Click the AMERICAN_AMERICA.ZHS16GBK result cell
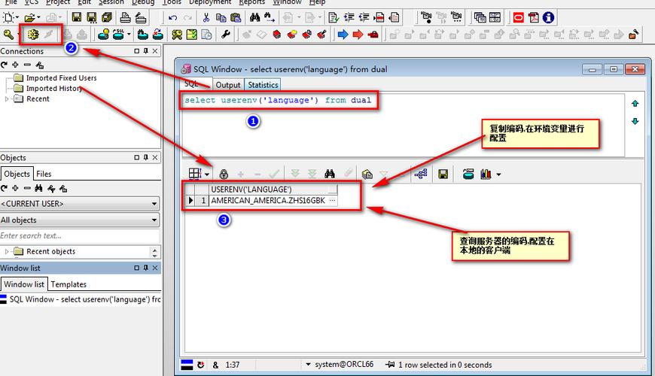 click(x=268, y=200)
